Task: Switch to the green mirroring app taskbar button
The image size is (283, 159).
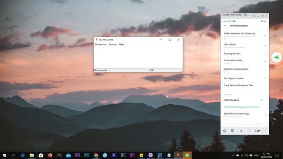Action: click(187, 155)
